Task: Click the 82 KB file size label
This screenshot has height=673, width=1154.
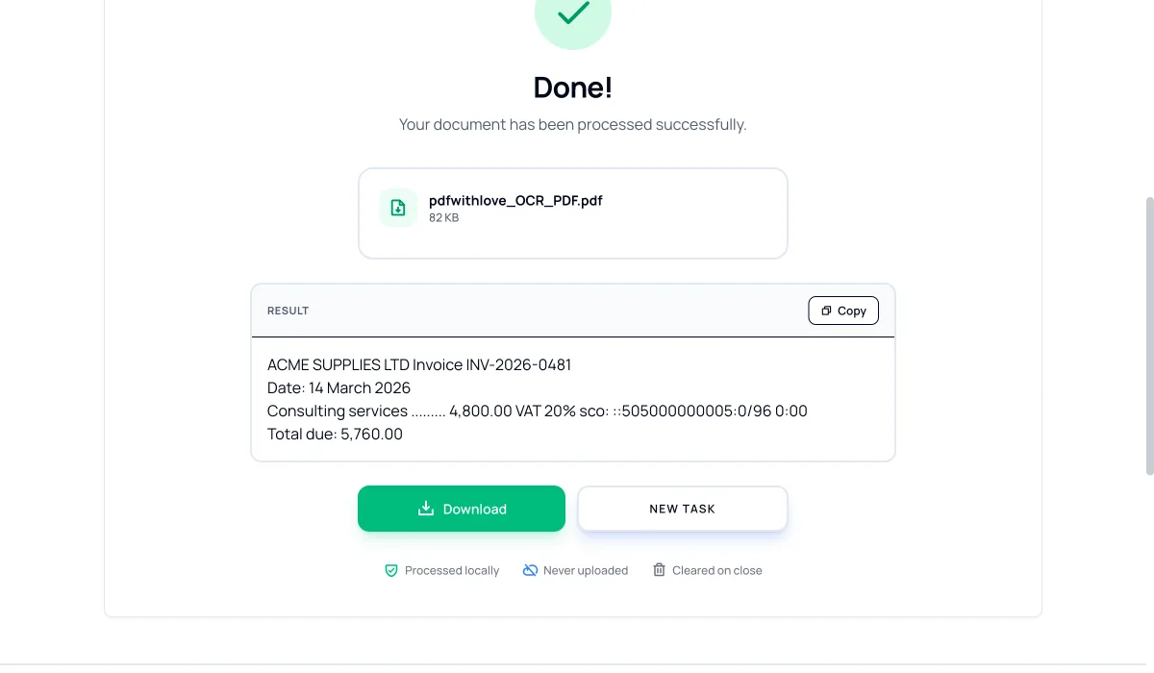Action: point(443,218)
